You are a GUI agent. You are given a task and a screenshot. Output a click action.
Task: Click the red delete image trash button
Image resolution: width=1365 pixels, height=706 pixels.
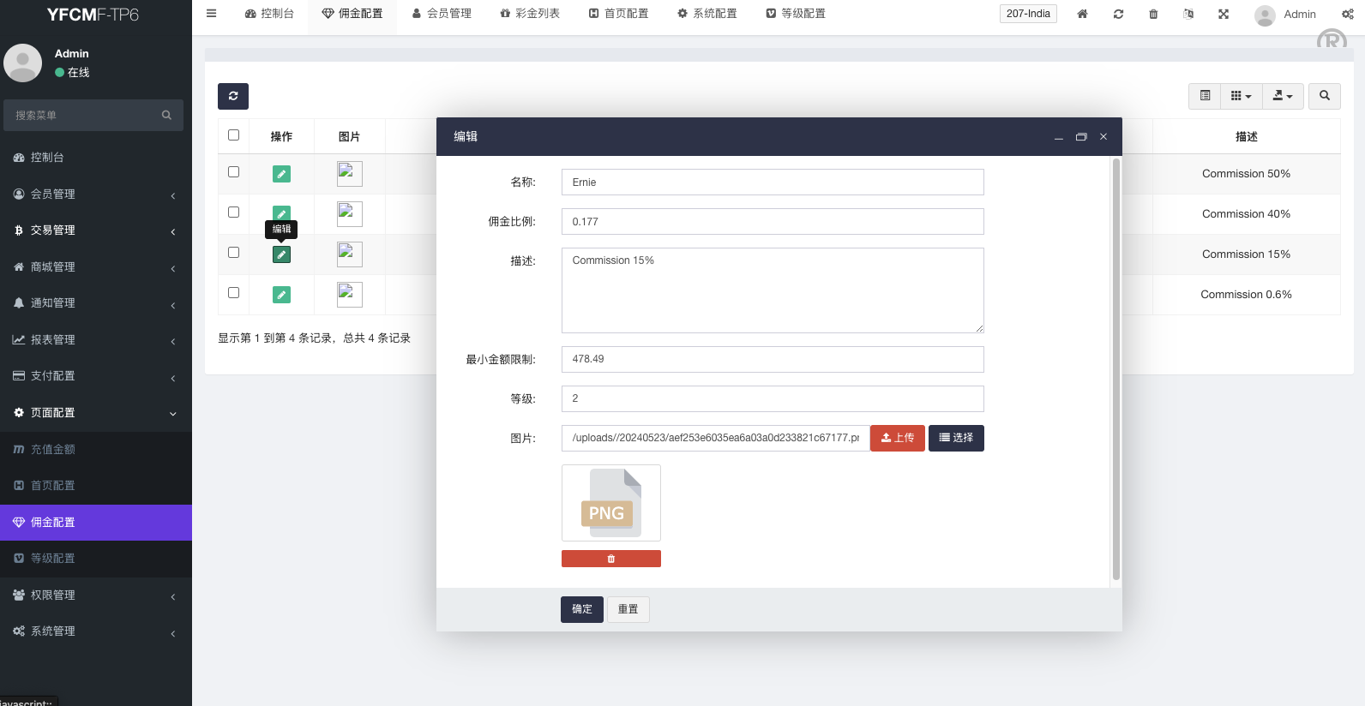(x=610, y=559)
